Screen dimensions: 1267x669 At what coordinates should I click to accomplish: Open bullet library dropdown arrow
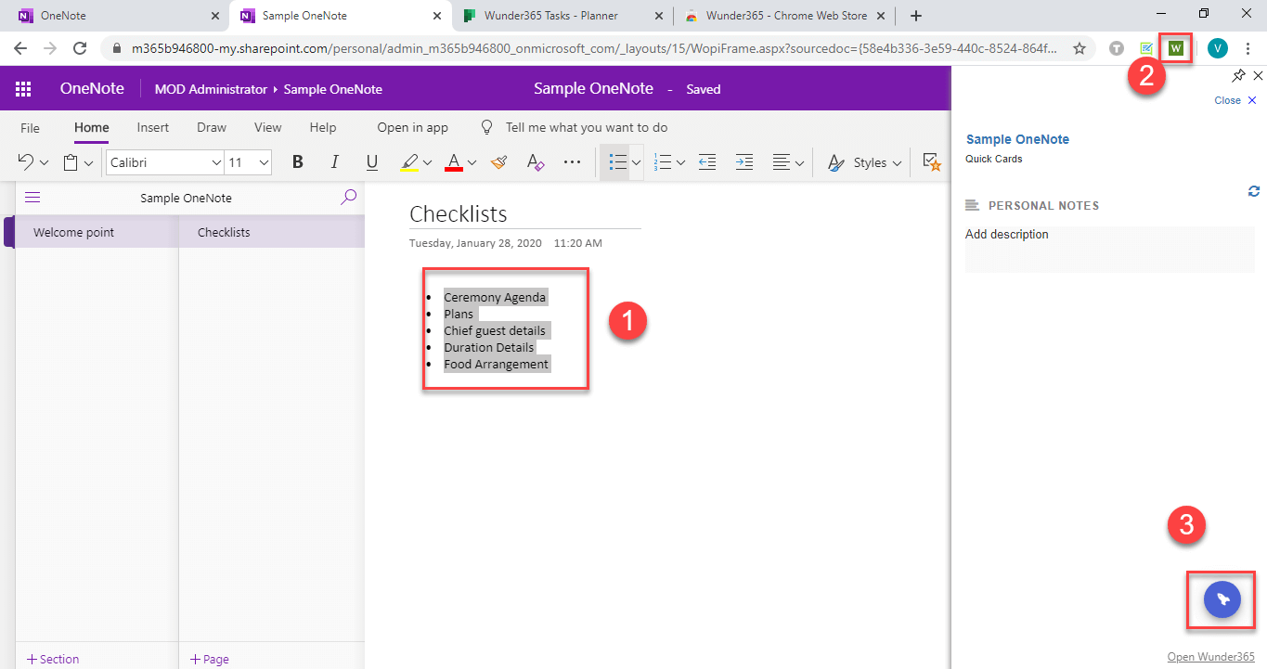[x=637, y=163]
